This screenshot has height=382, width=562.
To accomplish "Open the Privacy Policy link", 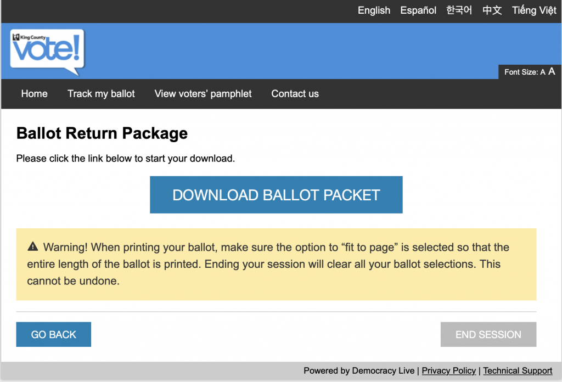I will (449, 371).
